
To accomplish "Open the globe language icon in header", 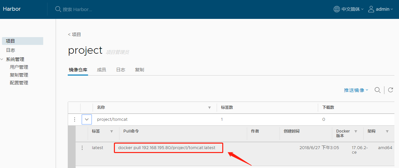I will pyautogui.click(x=336, y=9).
